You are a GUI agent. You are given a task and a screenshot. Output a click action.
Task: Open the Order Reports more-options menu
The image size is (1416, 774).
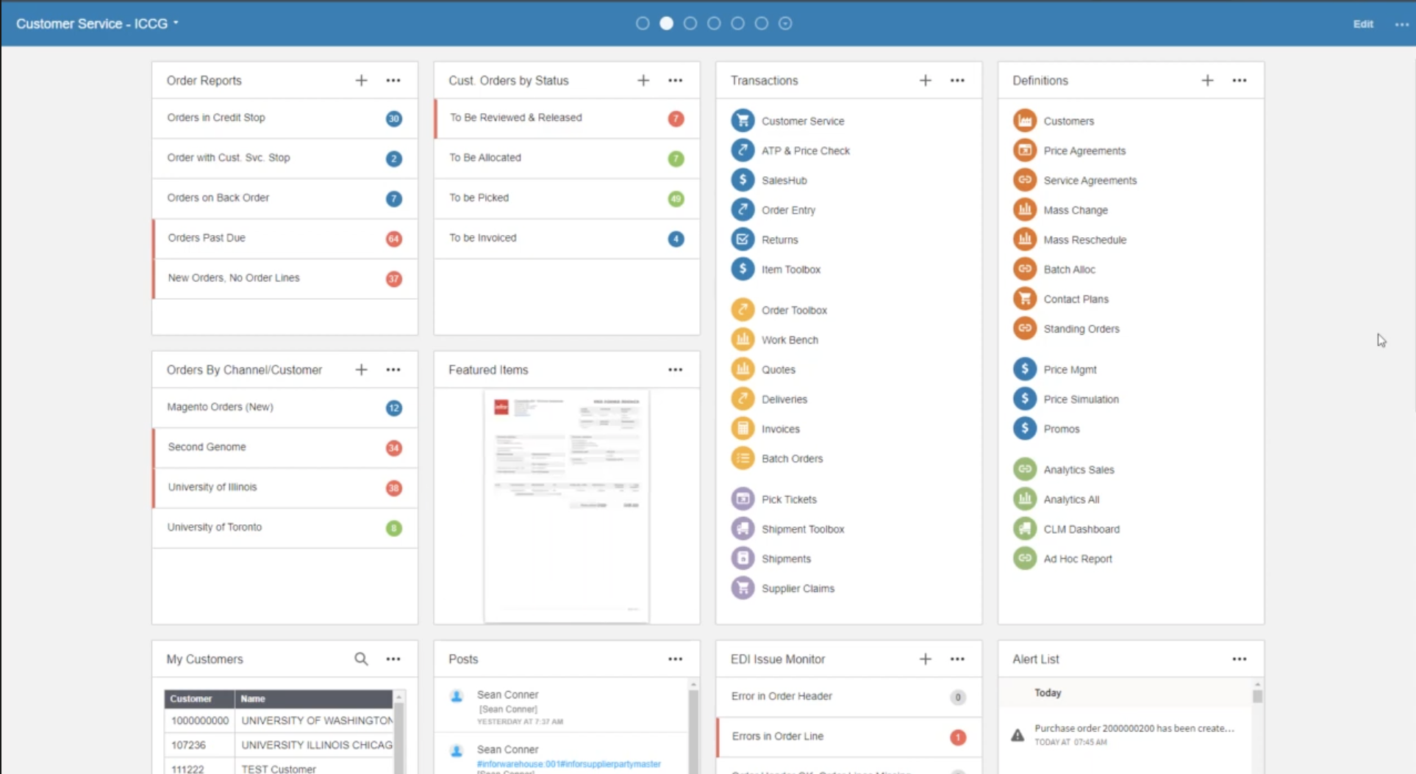[x=393, y=81]
